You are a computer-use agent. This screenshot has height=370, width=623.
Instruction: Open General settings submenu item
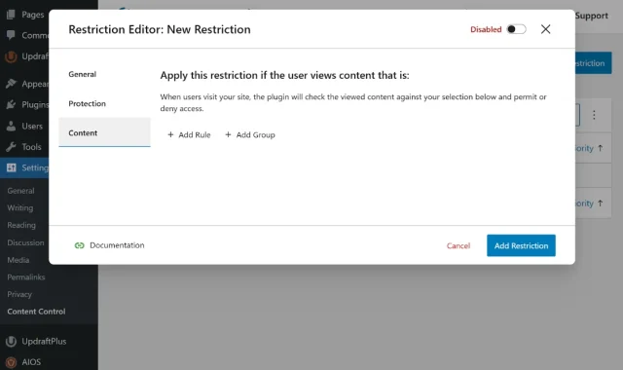20,191
